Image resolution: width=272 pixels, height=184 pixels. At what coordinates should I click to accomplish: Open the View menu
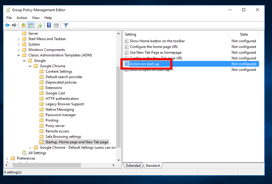36,18
